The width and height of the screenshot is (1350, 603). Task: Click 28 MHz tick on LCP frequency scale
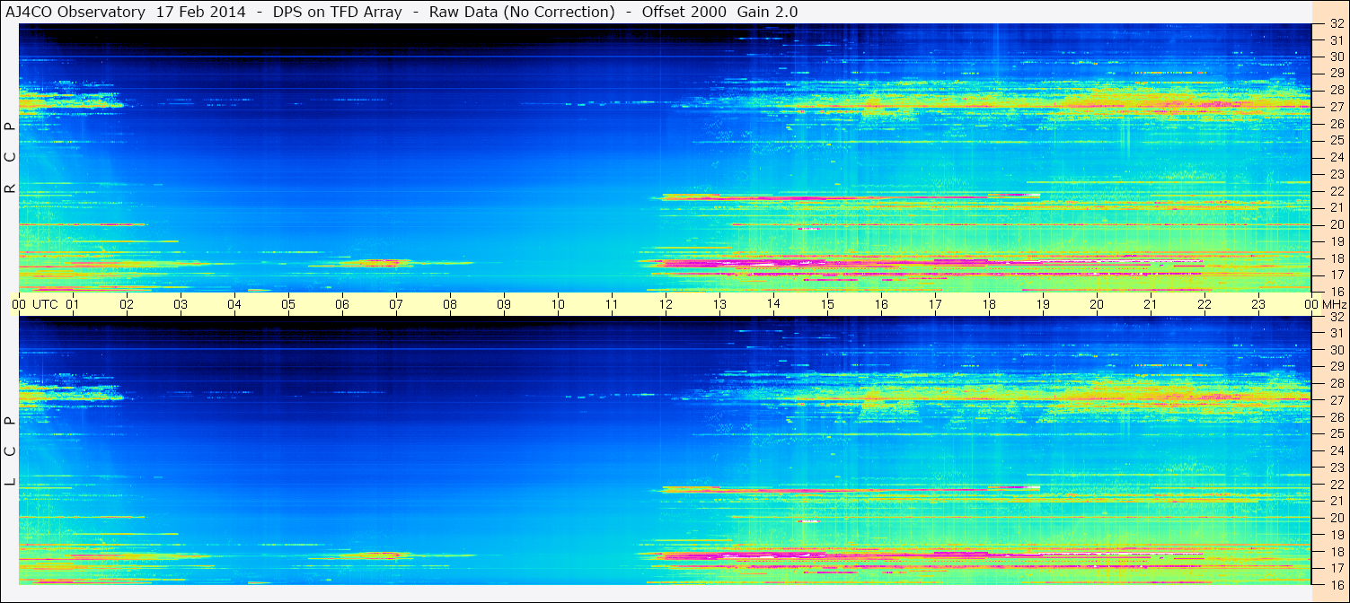pos(1336,383)
